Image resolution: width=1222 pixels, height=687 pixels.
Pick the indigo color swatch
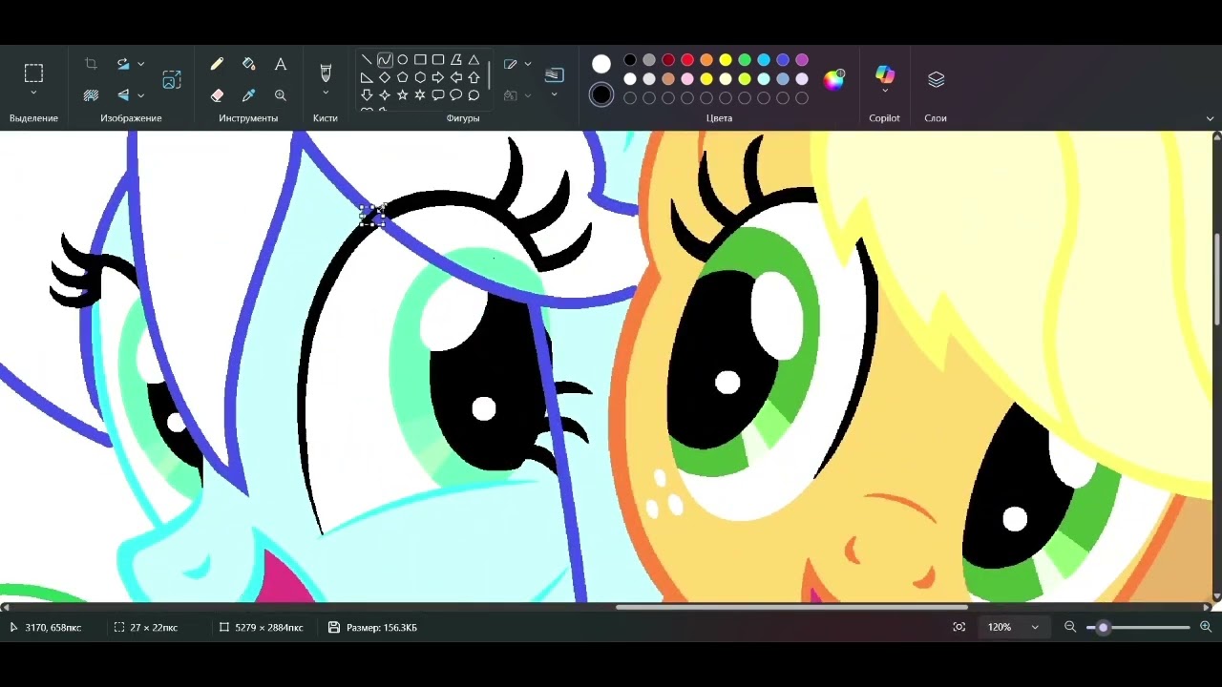coord(783,60)
